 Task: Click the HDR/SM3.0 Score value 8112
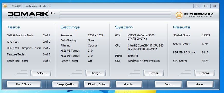click(x=205, y=52)
